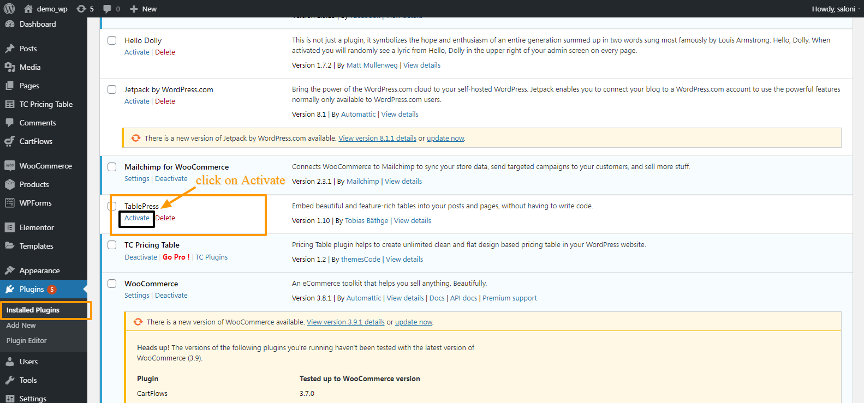Viewport: 864px width, 403px height.
Task: View details of TablePress plugin
Action: tap(413, 221)
